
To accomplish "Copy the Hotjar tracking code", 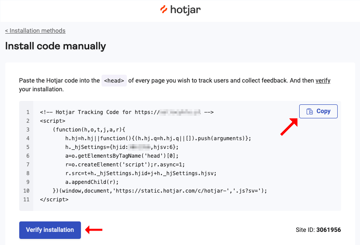I will coord(318,111).
